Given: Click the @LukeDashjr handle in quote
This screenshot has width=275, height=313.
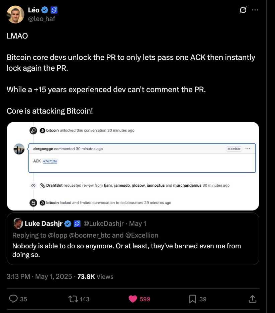Looking at the screenshot, I should point(104,224).
